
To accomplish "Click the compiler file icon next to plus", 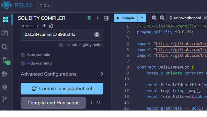I will [x=51, y=26].
